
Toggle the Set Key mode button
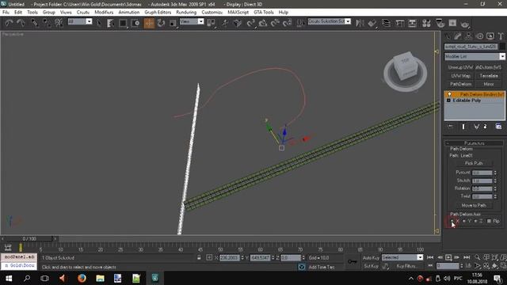click(371, 266)
